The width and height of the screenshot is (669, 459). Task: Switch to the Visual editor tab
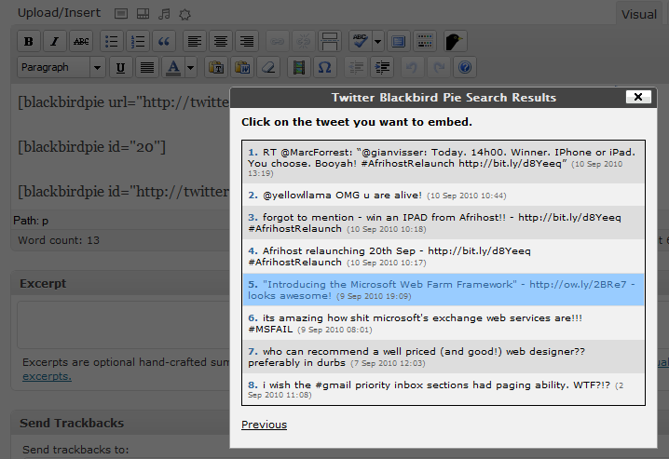pyautogui.click(x=638, y=14)
